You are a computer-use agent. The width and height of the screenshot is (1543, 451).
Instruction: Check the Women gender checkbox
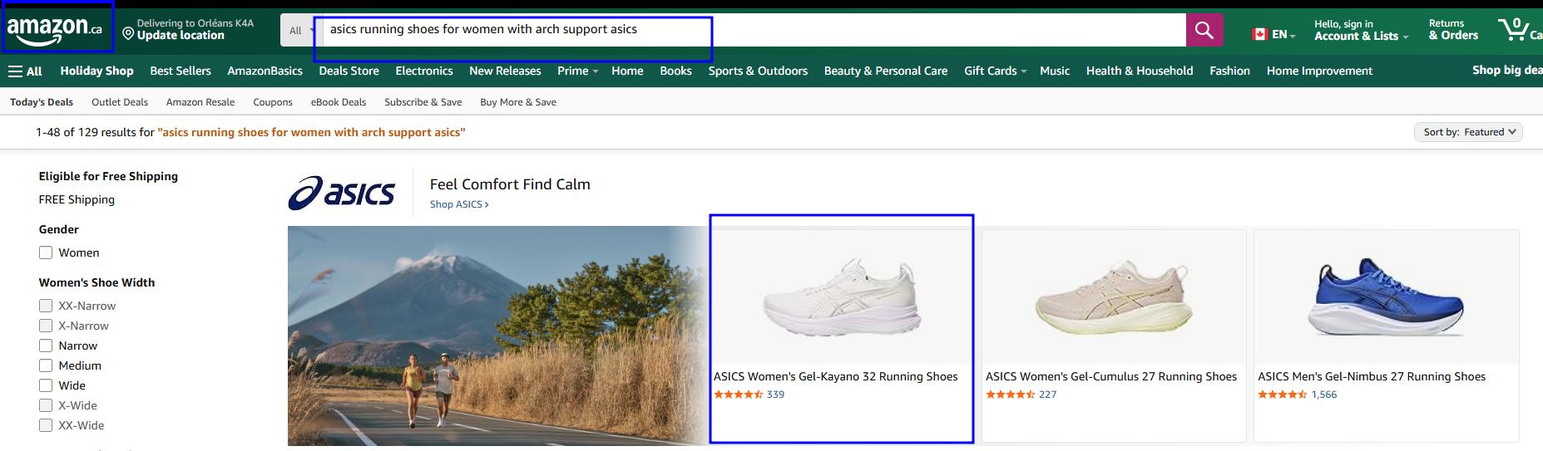[46, 252]
